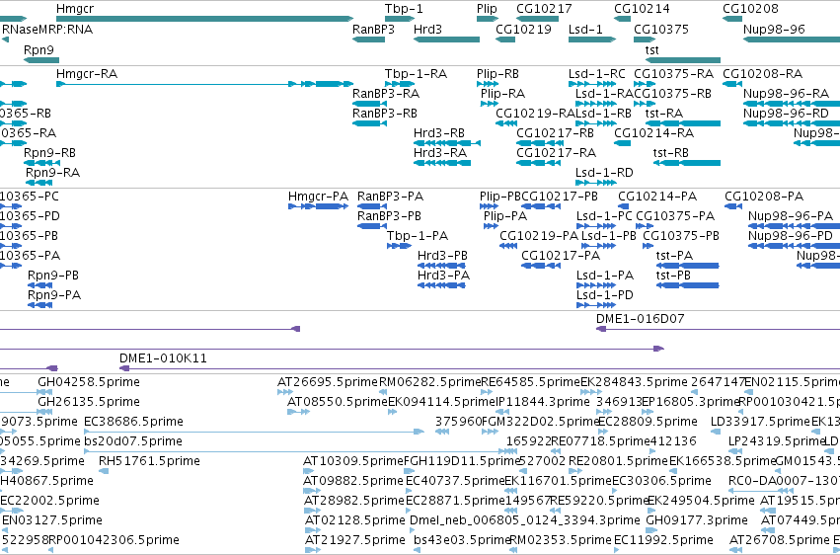
Task: Click the DME1-010K11 BAC clone
Action: [480, 368]
